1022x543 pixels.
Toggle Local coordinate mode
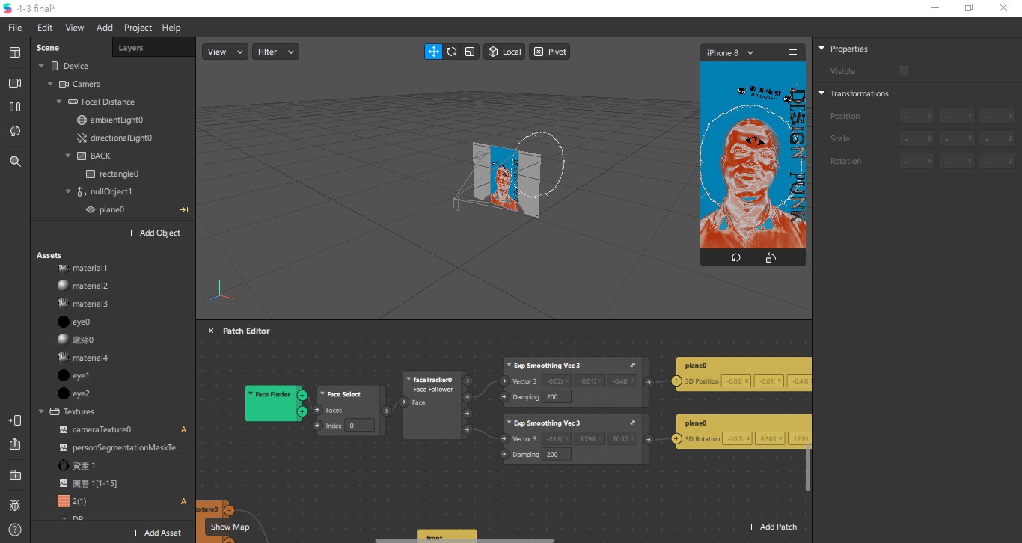(504, 52)
